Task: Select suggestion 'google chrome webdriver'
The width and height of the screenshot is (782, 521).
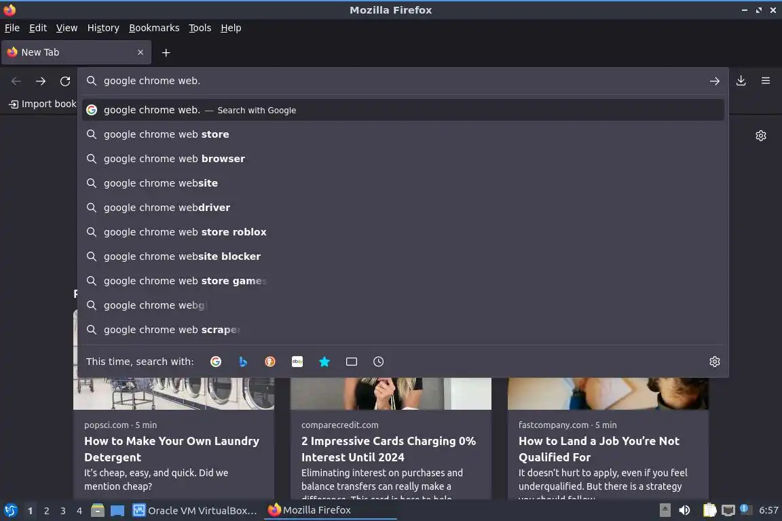Action: (403, 208)
